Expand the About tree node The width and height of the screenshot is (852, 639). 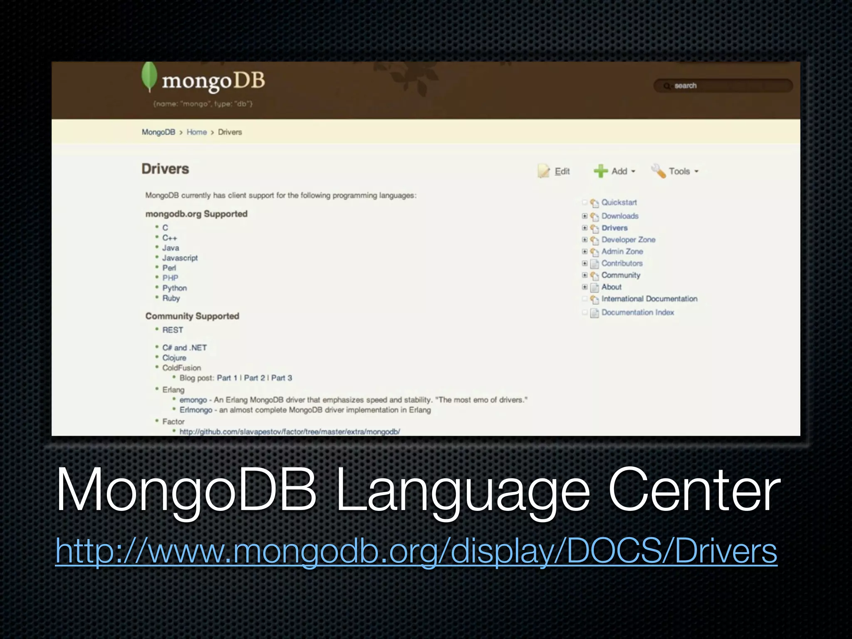click(585, 287)
